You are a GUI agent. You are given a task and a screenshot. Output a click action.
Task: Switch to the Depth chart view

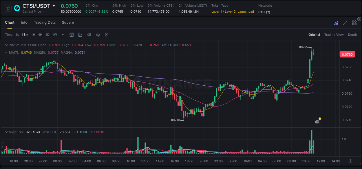coord(352,34)
